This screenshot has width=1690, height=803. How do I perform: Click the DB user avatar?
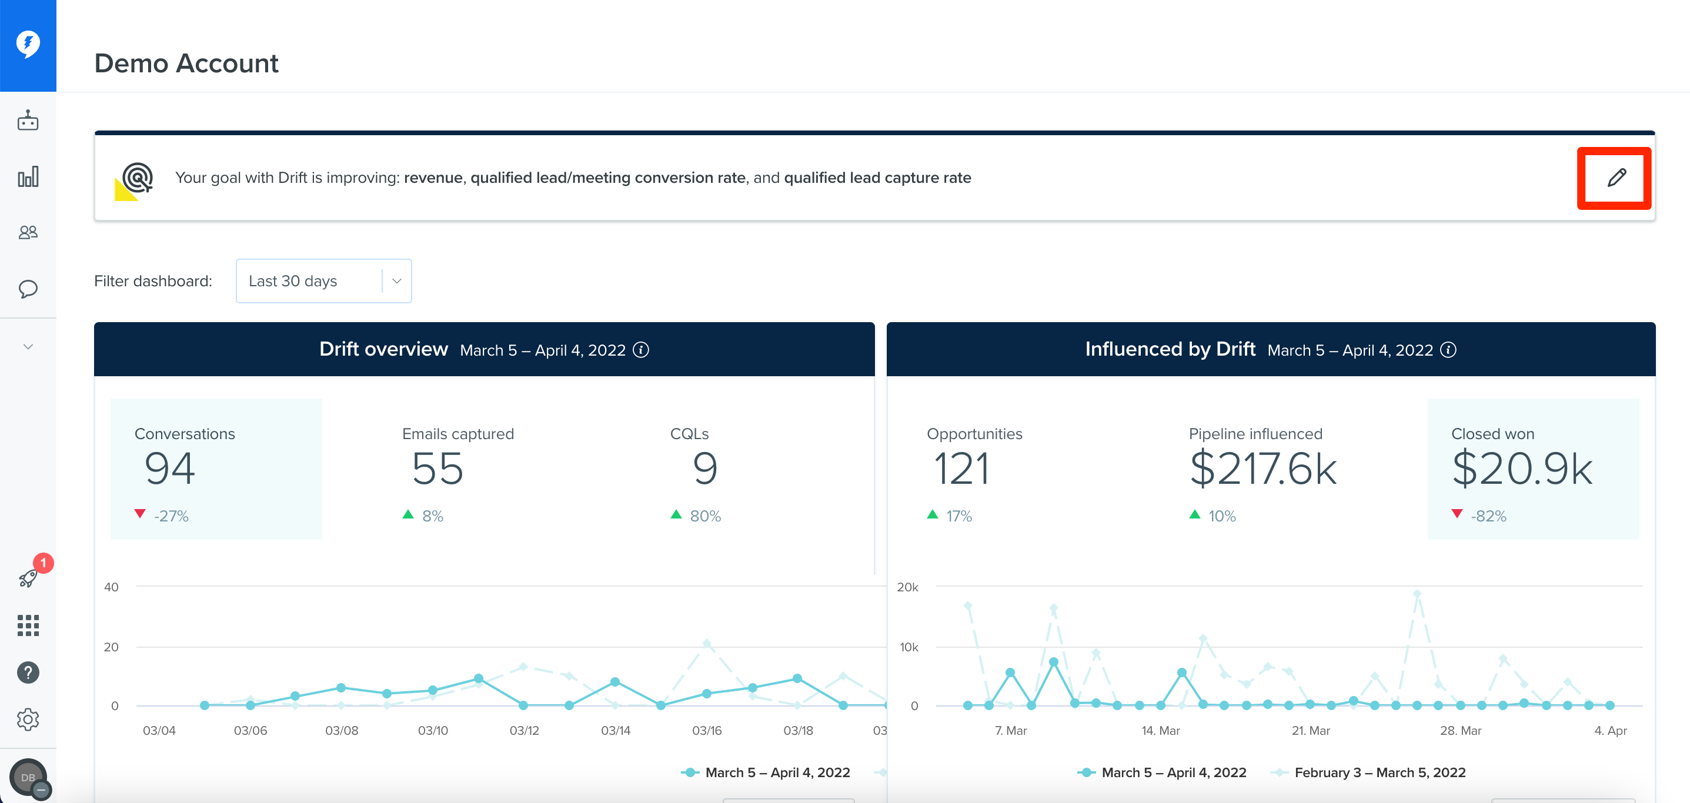[28, 777]
